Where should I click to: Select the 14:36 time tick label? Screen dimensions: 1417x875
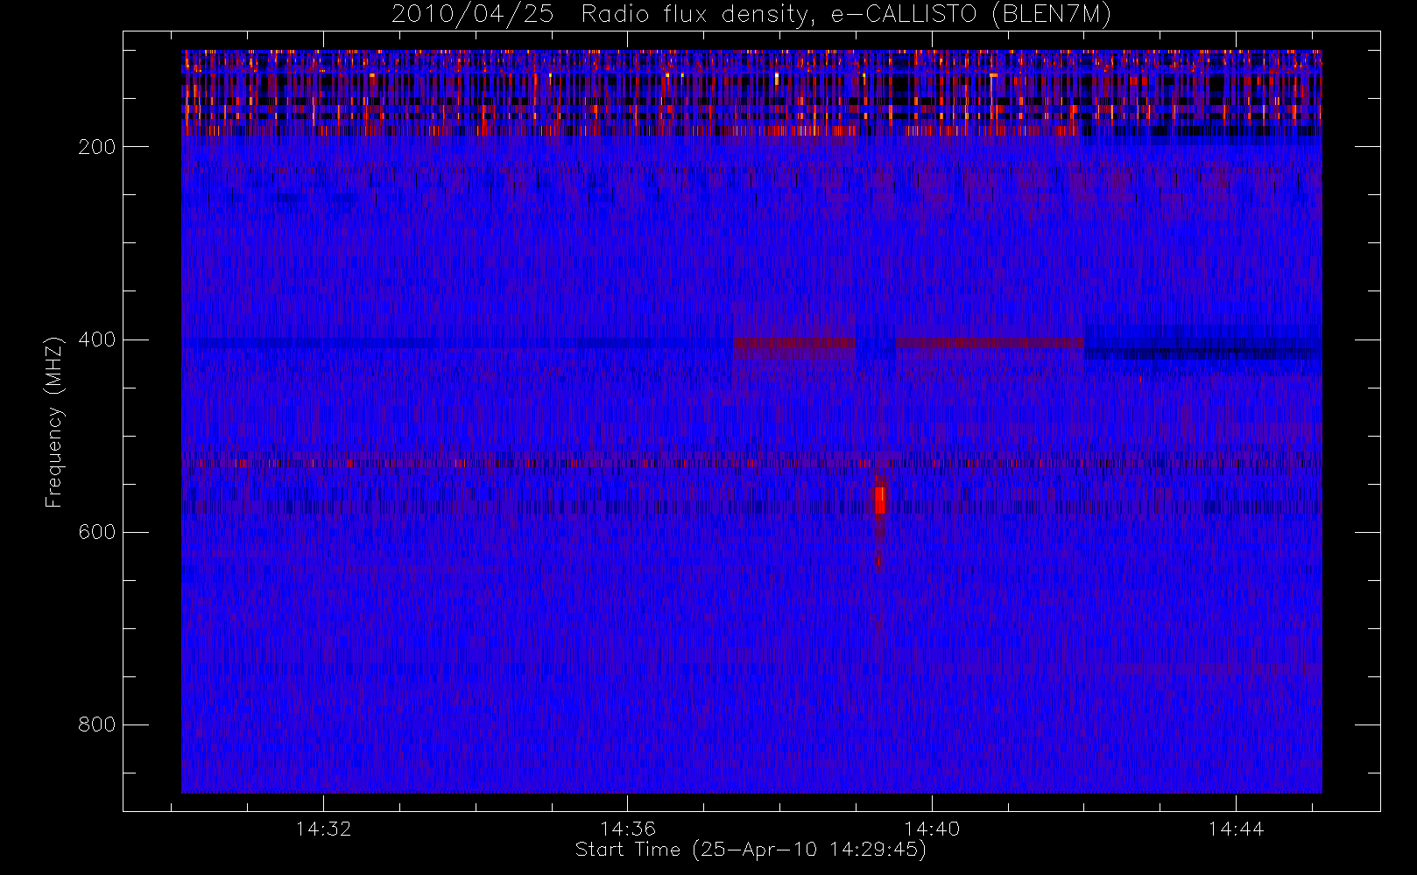click(628, 829)
